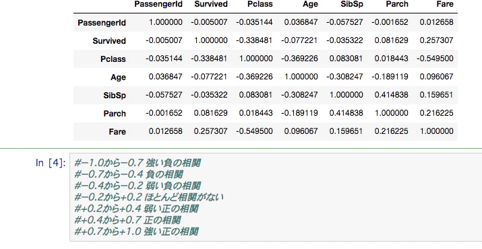The image size is (482, 249).
Task: Select the Age row label
Action: 119,77
